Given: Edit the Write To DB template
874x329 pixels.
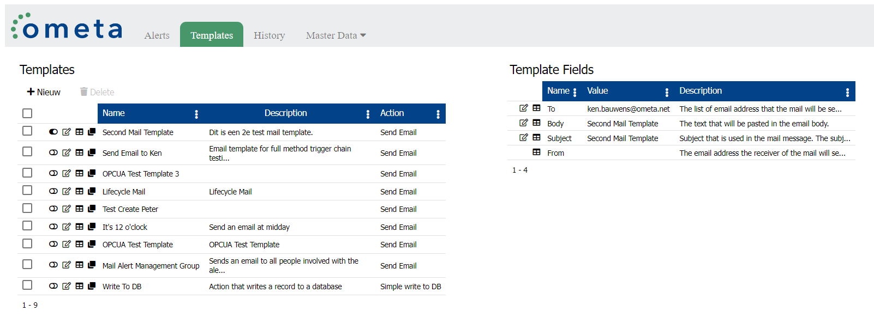Looking at the screenshot, I should (67, 286).
